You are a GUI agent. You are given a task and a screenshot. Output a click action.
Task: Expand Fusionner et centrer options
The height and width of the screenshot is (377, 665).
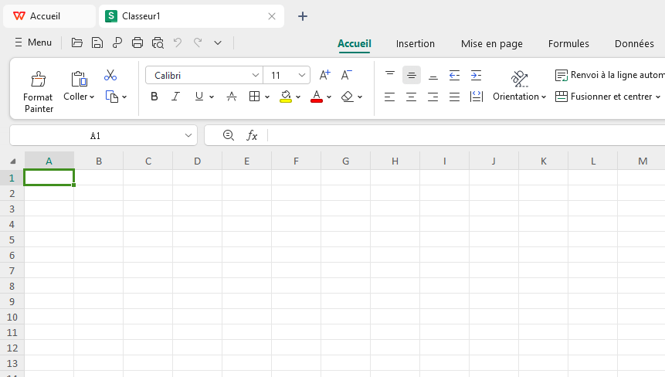(x=658, y=97)
